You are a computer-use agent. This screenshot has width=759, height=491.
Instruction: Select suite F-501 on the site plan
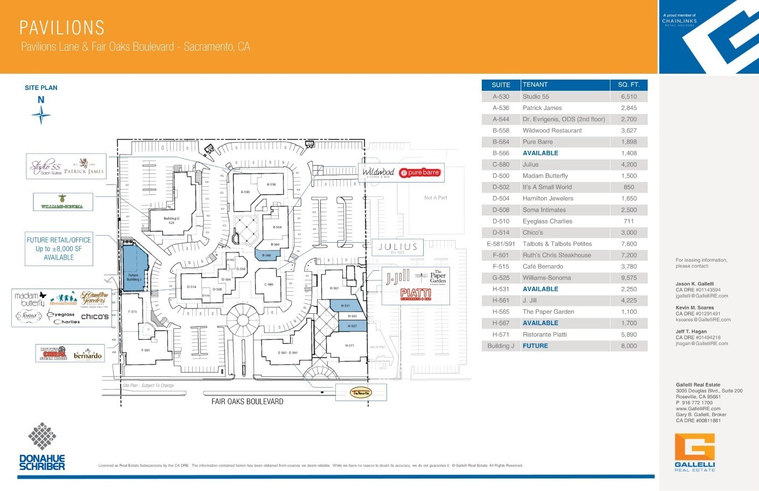coord(145,350)
